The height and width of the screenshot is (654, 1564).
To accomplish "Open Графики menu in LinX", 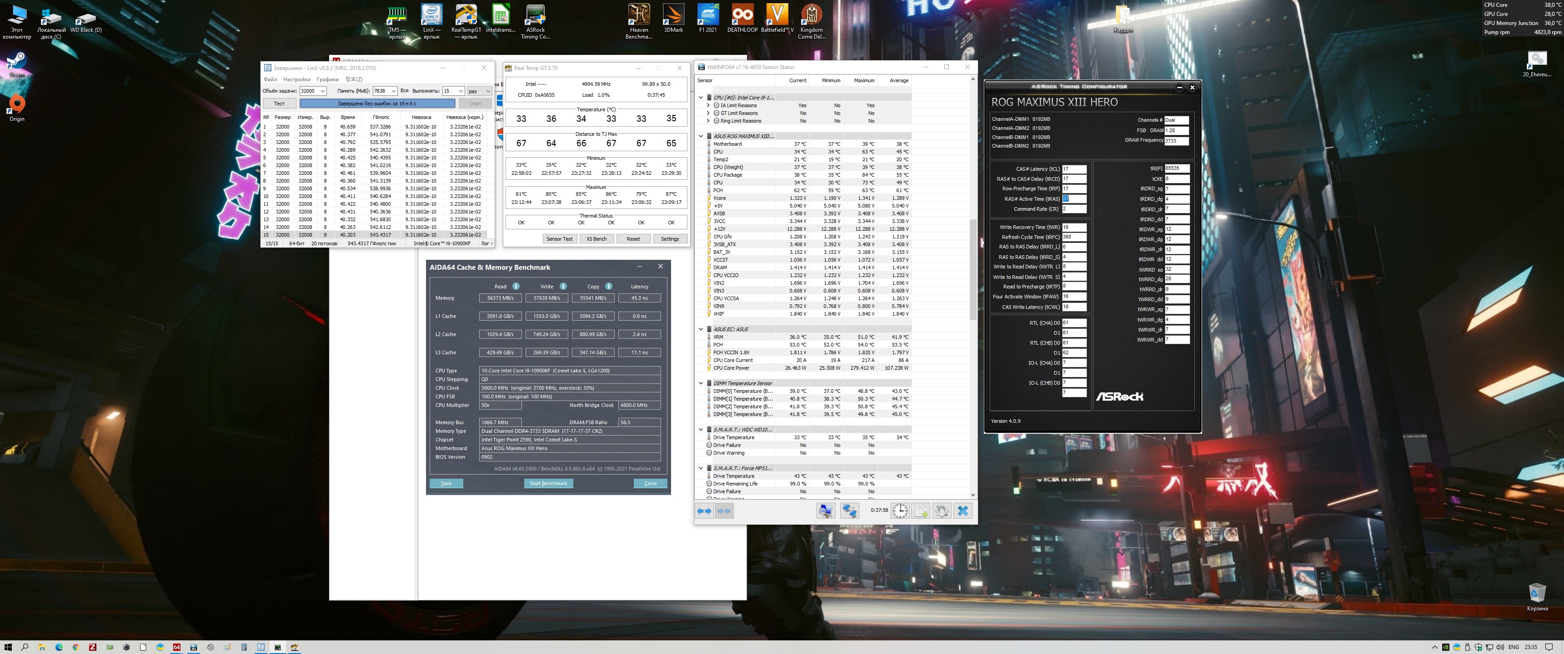I will (x=327, y=79).
